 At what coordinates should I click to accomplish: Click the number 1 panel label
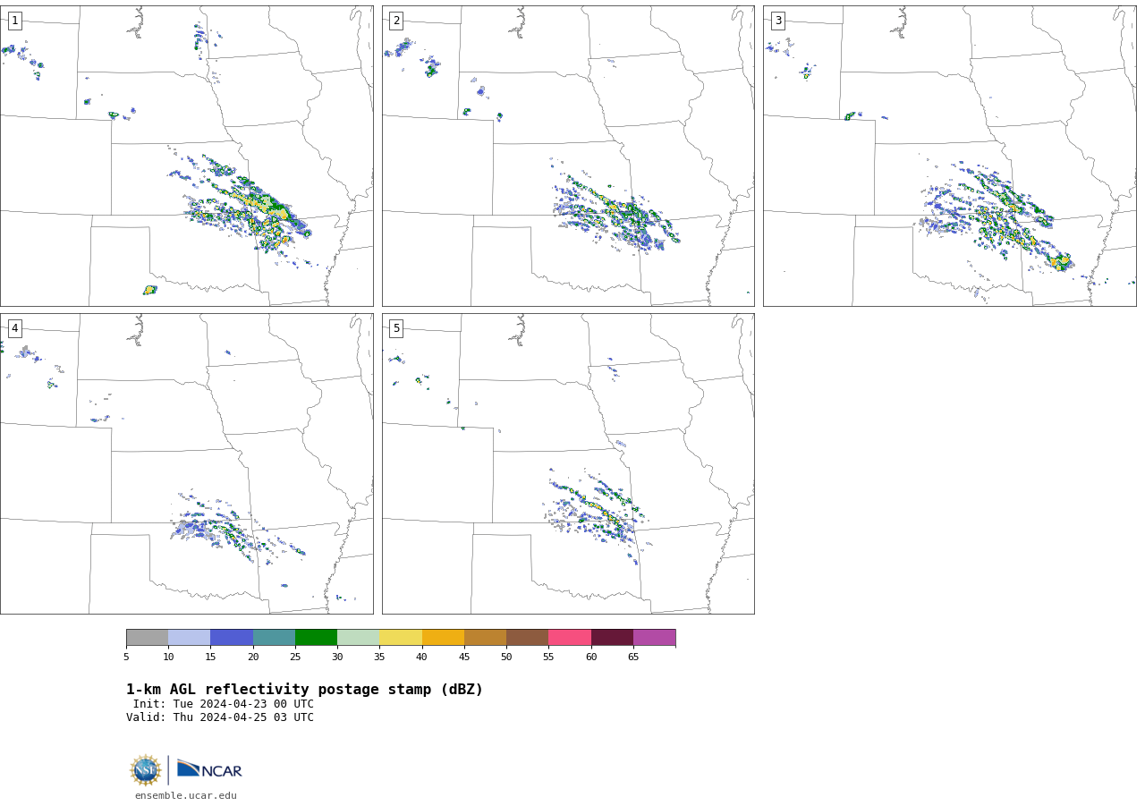point(14,21)
